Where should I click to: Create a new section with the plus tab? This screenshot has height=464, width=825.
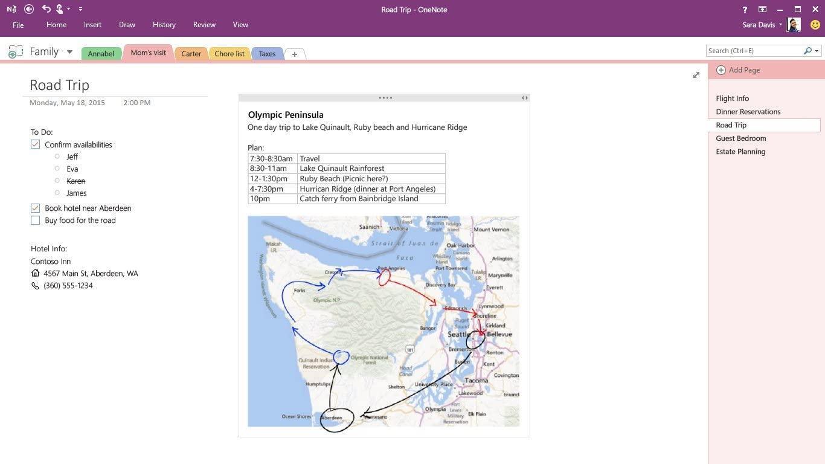[x=294, y=54]
